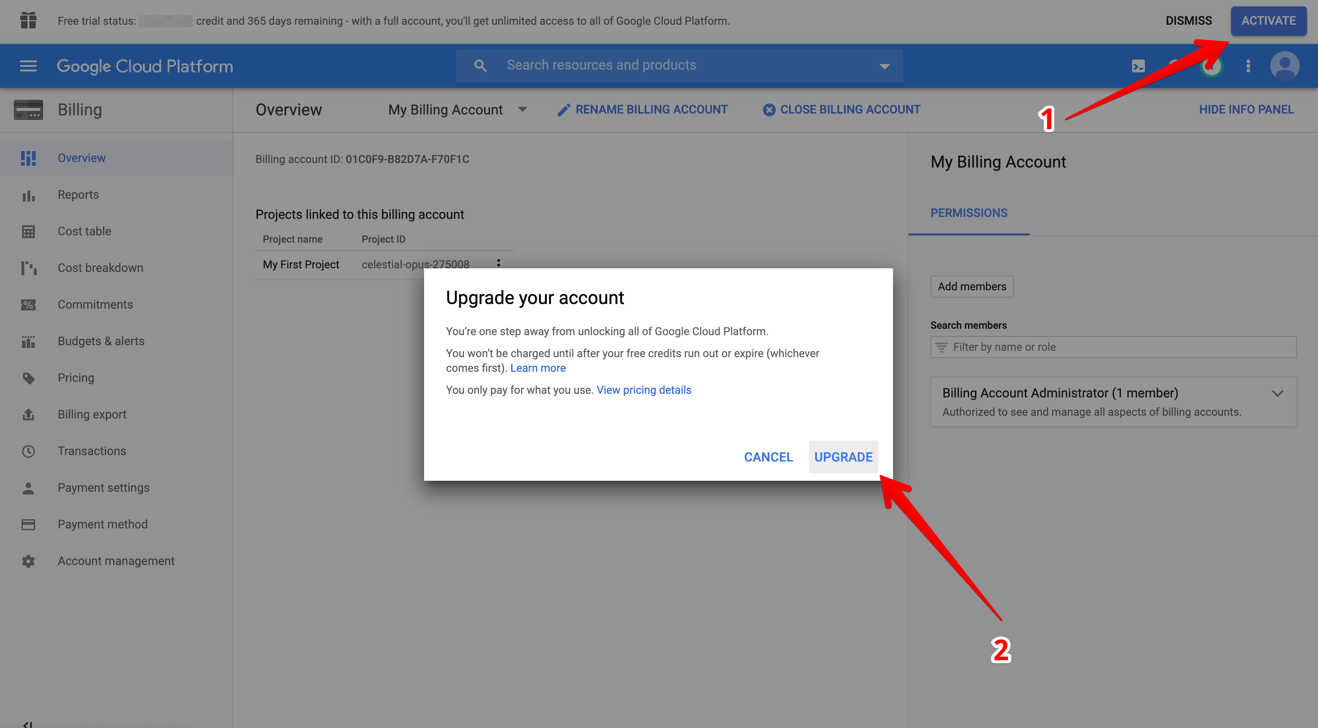Click the Google Cloud Platform logo
1318x728 pixels.
(145, 66)
